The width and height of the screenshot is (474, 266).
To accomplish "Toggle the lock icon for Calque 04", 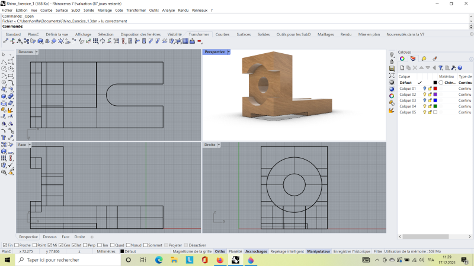I will (430, 106).
